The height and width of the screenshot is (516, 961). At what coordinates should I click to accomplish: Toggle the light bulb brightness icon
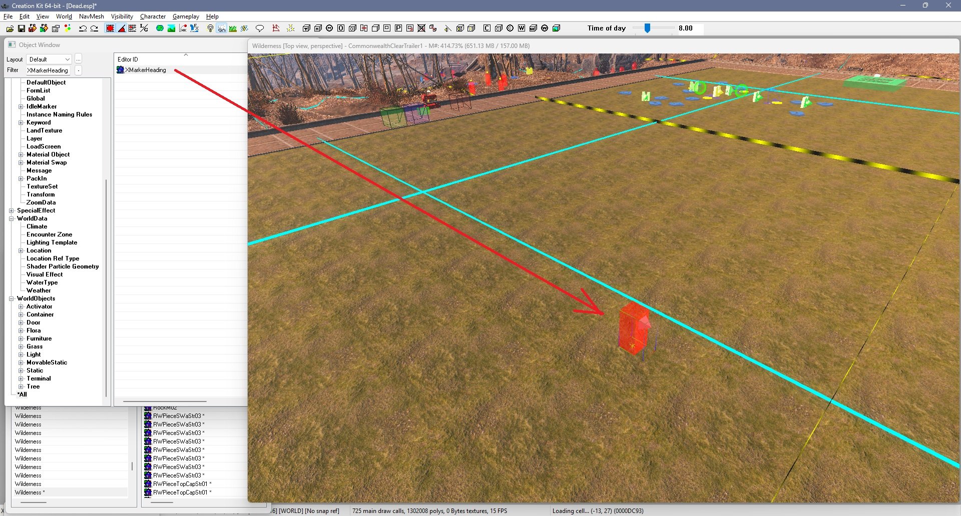tap(210, 28)
